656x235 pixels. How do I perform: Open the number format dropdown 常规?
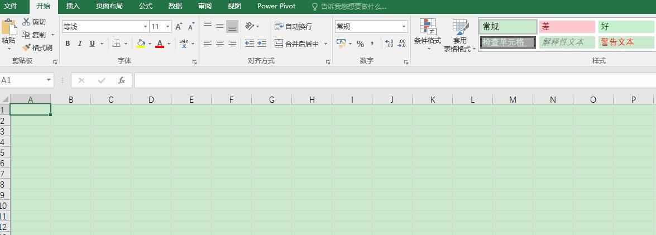(404, 27)
